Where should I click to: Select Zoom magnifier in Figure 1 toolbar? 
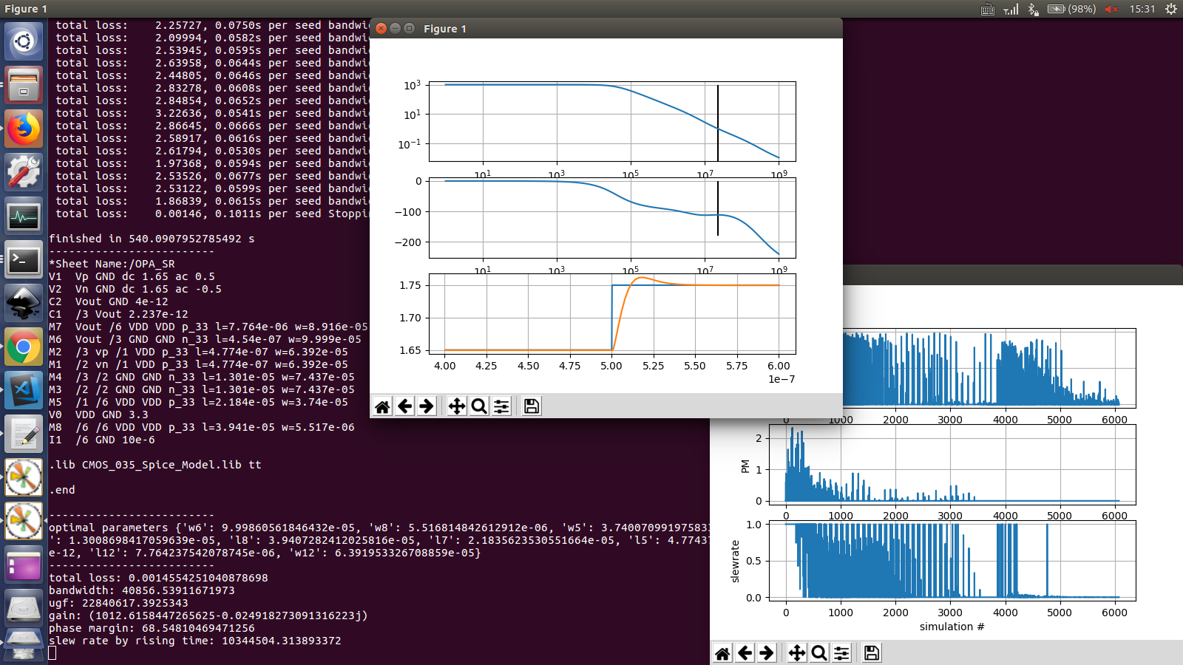pos(479,406)
